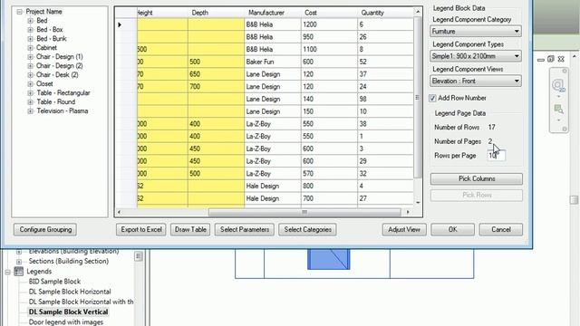Click table scroll-left arrow
Image resolution: width=580 pixels, height=326 pixels.
119,212
